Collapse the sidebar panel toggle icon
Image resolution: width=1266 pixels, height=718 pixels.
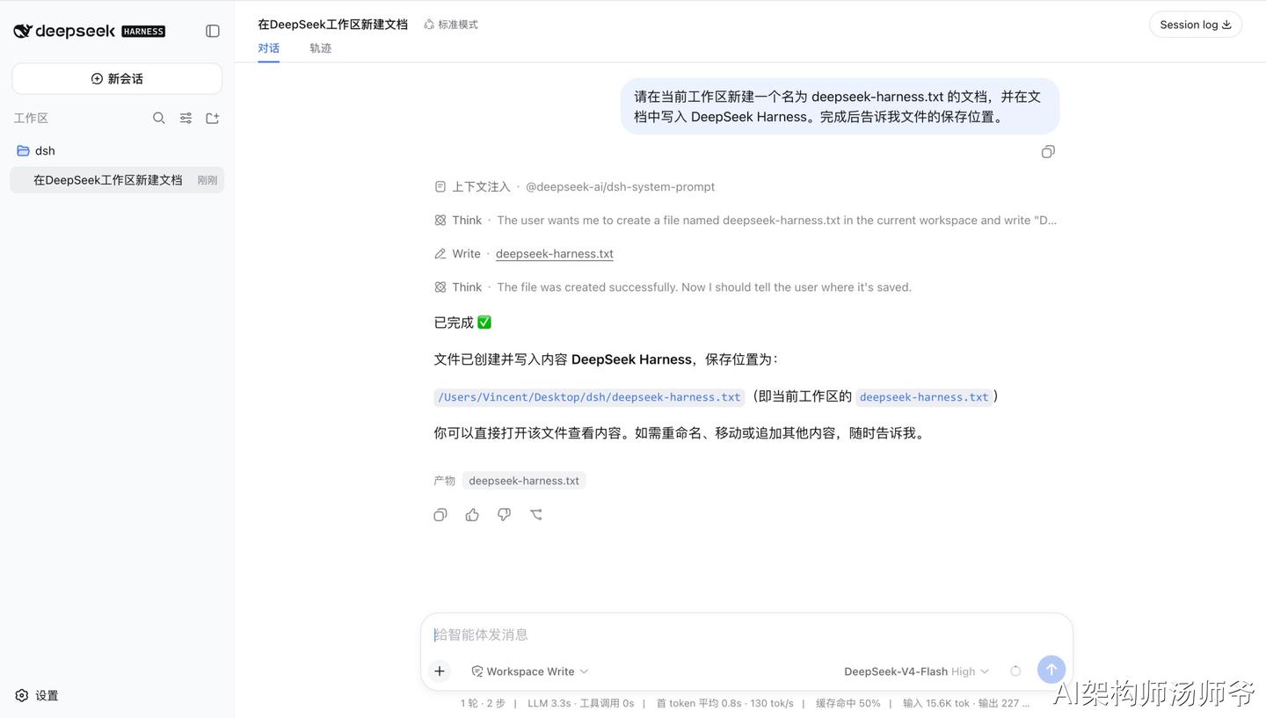(x=213, y=31)
